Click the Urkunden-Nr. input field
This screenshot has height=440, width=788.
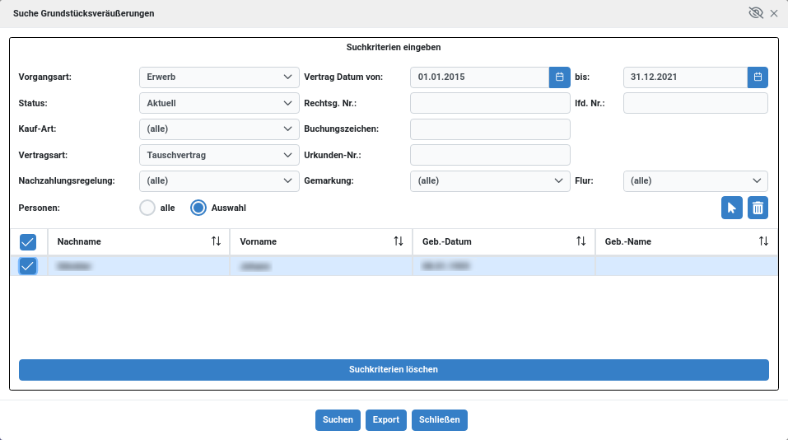[490, 155]
